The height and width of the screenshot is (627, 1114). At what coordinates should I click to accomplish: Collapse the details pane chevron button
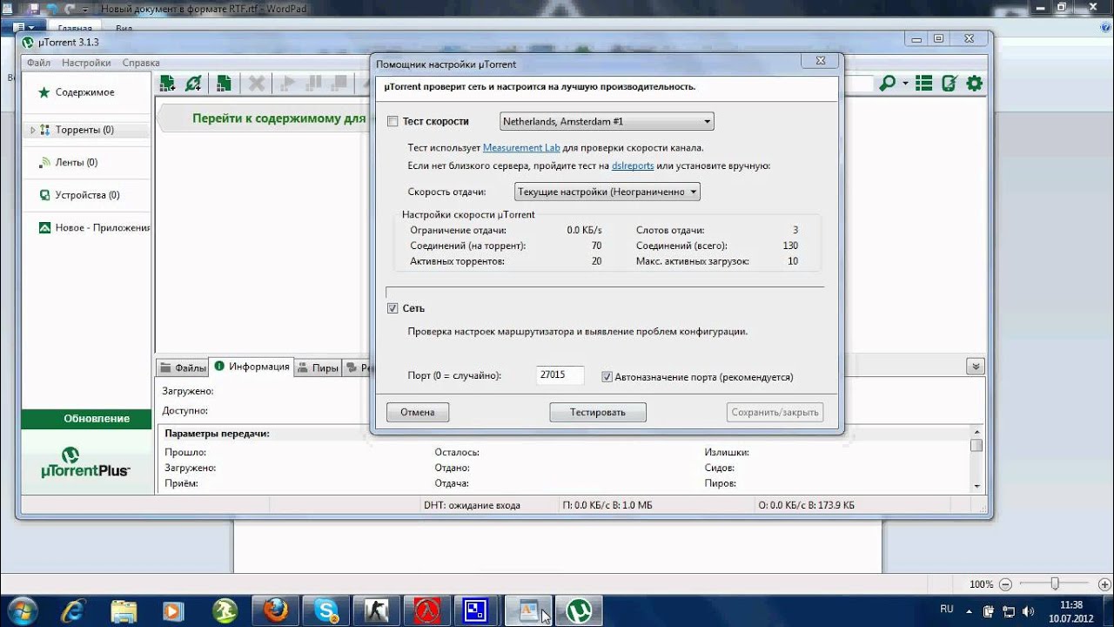point(976,367)
